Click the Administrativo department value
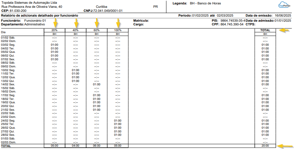Screen dimensions: 294x149 click(x=35, y=25)
